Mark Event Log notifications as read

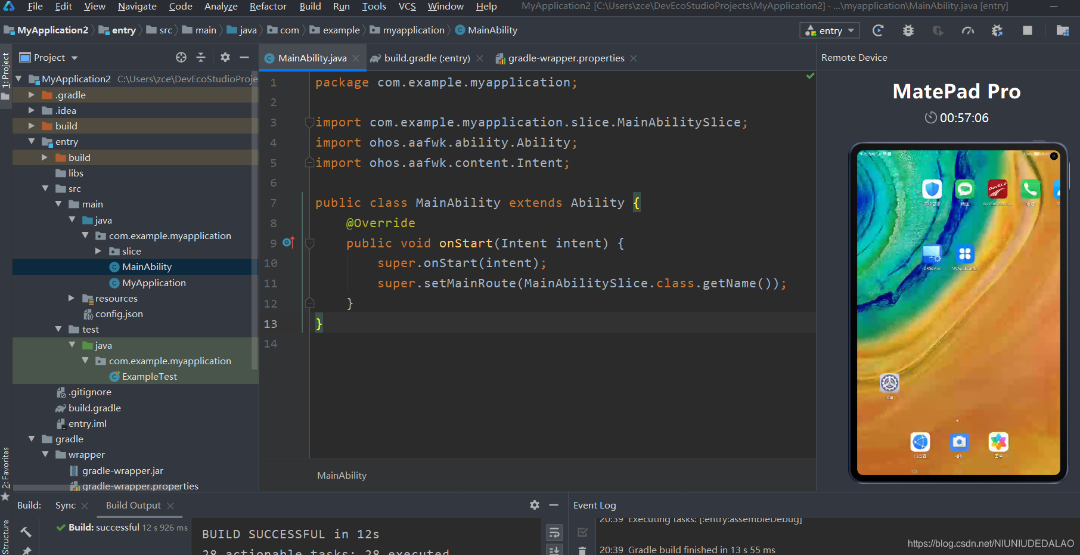pyautogui.click(x=583, y=532)
